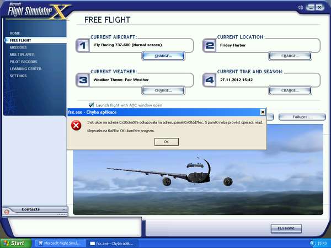The image size is (331, 248).
Task: Change the current weather
Action: (163, 91)
